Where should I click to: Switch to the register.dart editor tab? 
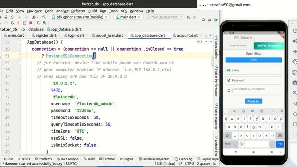[46, 35]
